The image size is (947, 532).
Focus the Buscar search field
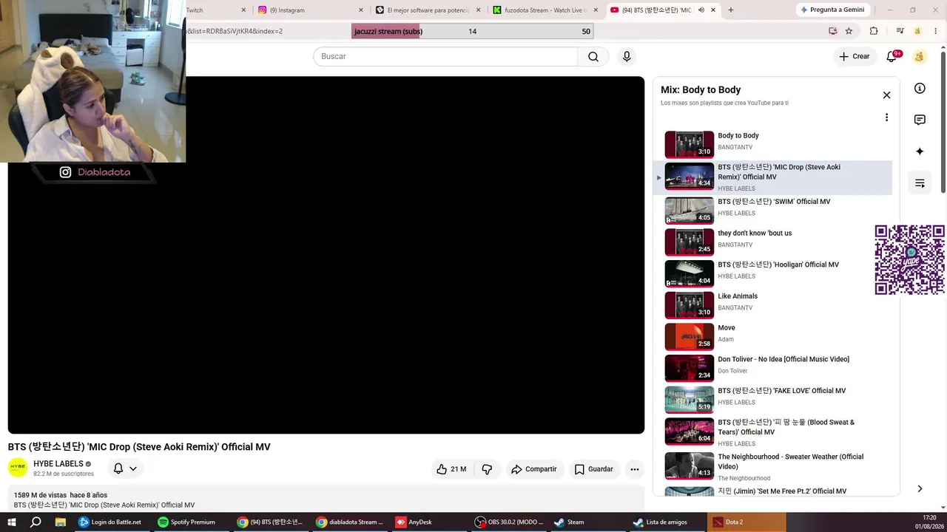point(445,57)
